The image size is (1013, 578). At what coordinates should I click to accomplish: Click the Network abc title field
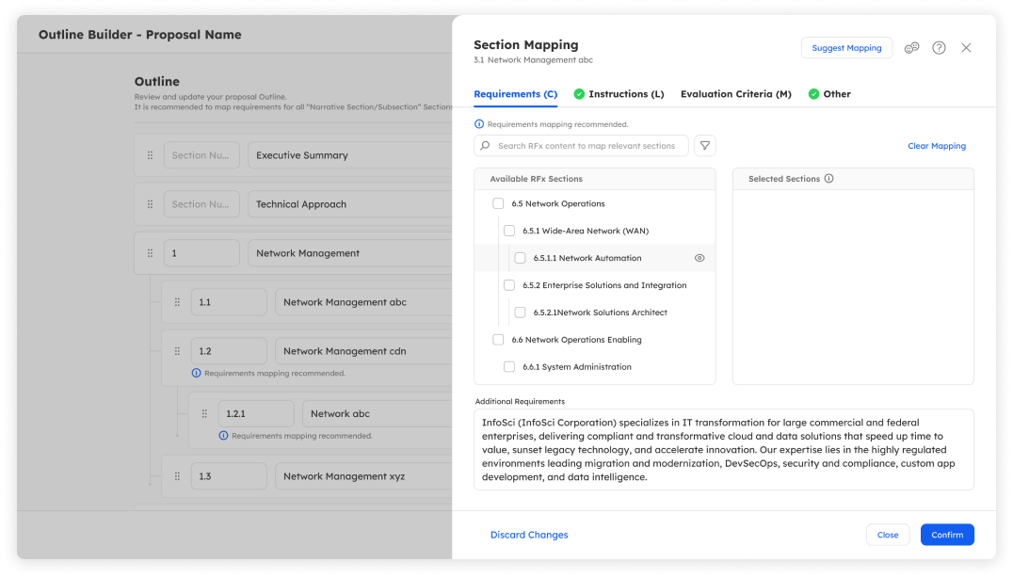378,414
